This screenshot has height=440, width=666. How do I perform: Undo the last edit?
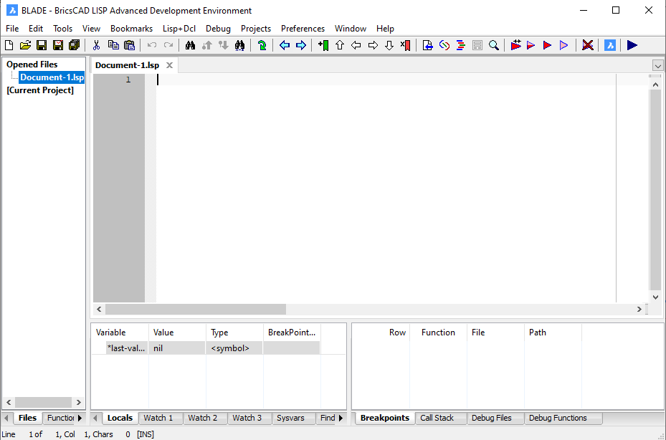tap(151, 45)
